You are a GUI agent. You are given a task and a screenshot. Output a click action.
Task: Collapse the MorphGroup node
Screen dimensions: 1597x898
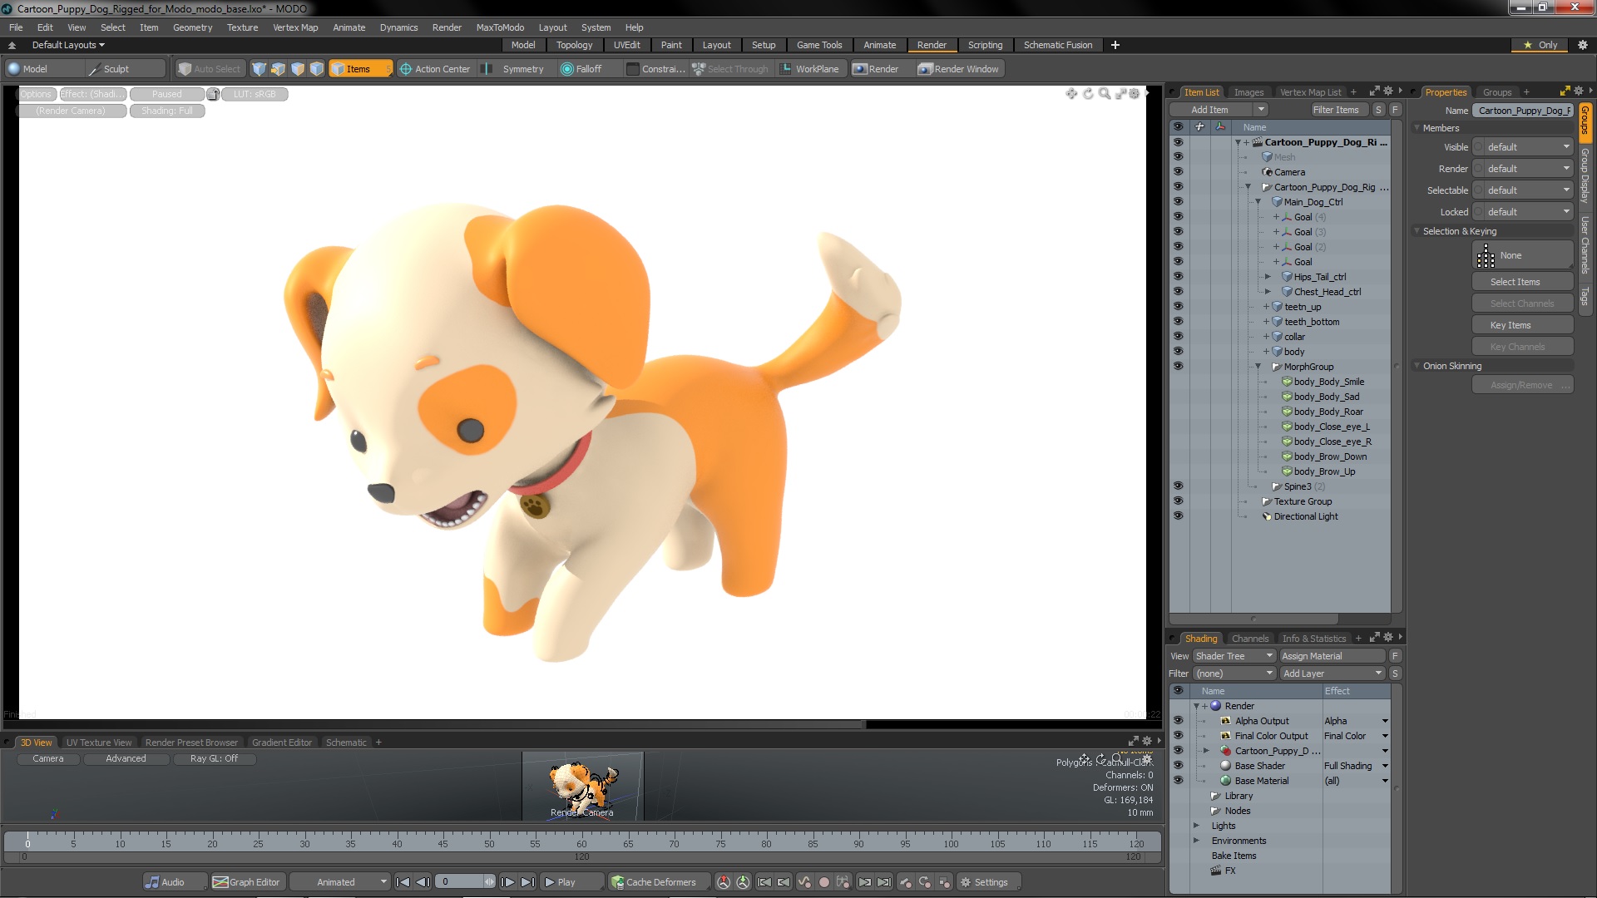pos(1258,367)
